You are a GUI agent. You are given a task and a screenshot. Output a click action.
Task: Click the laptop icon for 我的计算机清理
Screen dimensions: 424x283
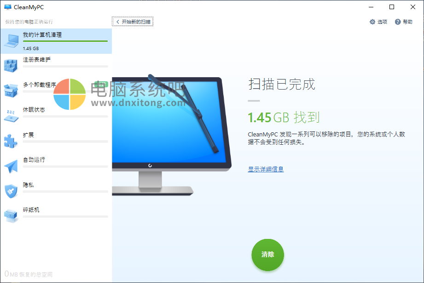pyautogui.click(x=12, y=41)
